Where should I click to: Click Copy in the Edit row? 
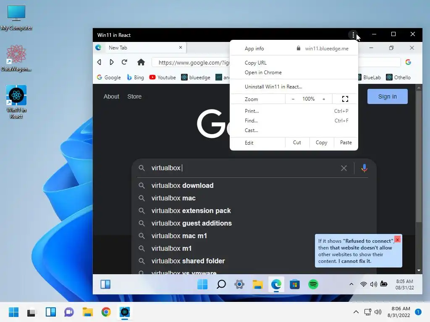pyautogui.click(x=321, y=143)
